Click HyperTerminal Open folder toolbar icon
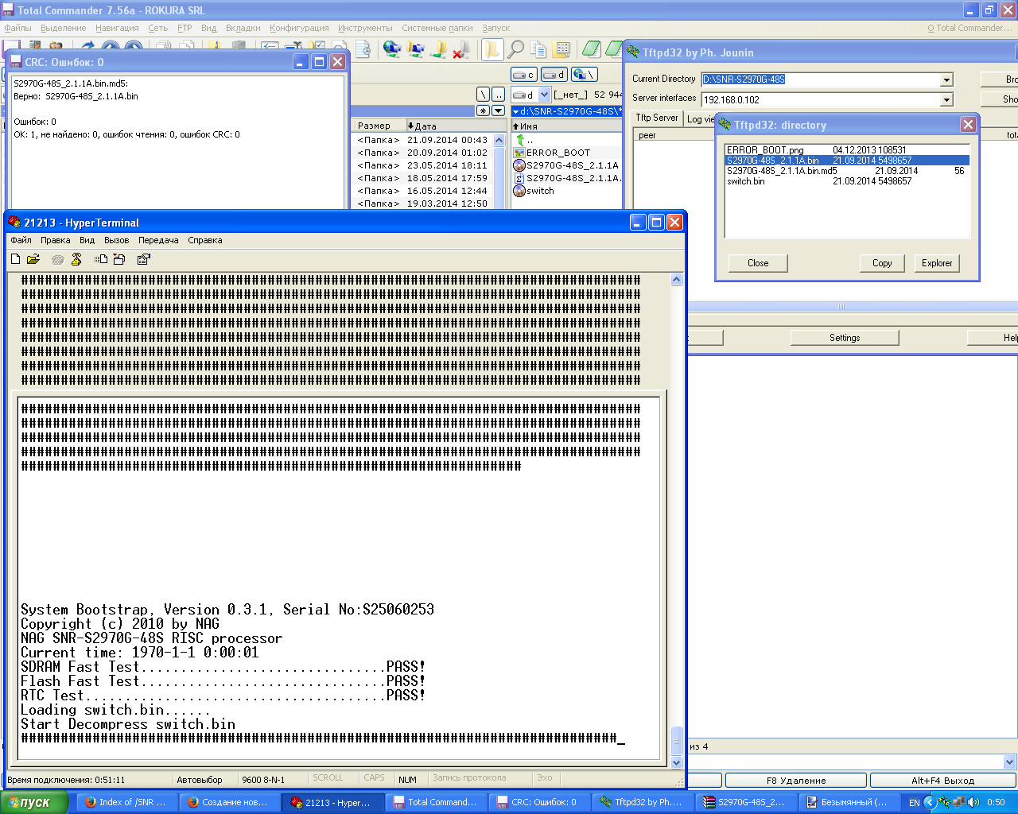This screenshot has height=814, width=1018. 33,259
